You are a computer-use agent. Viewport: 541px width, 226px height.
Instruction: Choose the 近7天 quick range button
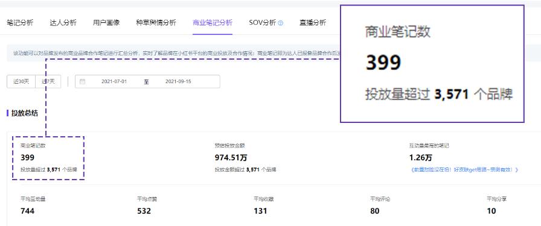[48, 81]
